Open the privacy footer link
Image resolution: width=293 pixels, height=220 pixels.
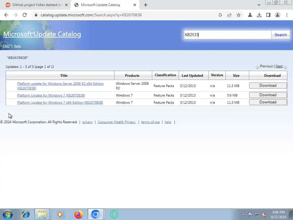tap(88, 122)
